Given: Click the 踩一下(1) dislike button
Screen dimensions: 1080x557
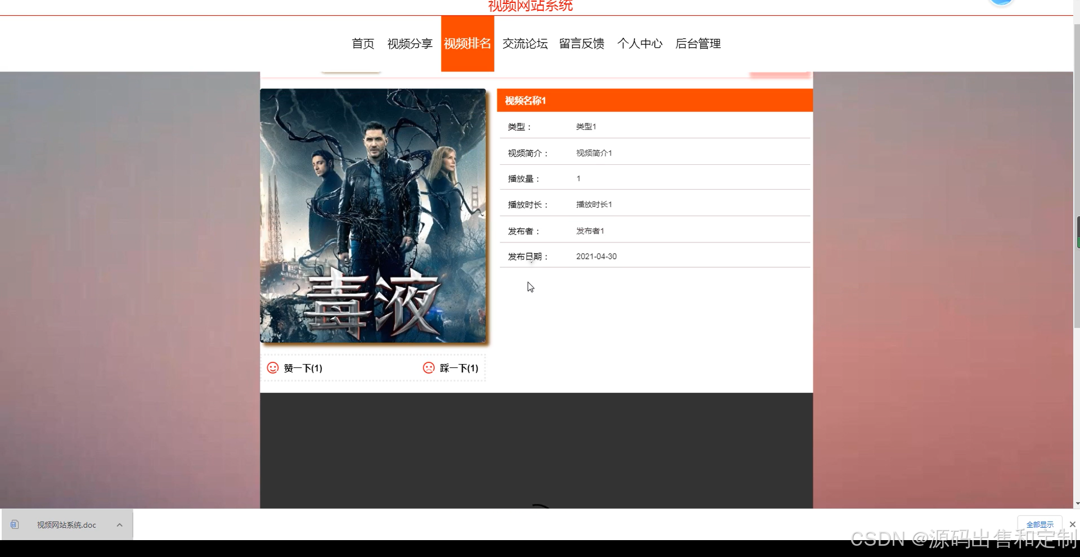Looking at the screenshot, I should click(x=451, y=368).
